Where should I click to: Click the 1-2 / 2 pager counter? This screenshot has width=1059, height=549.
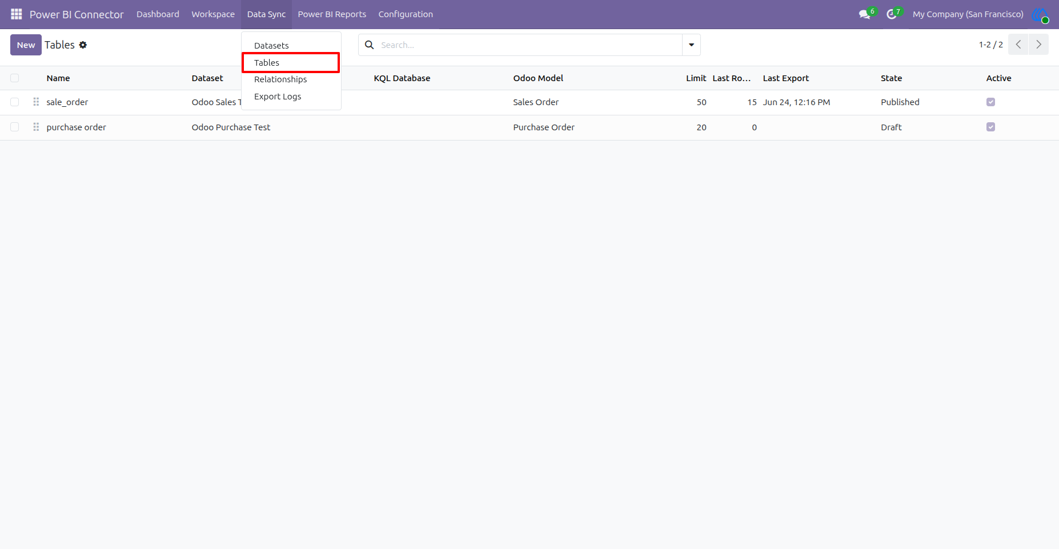point(990,45)
